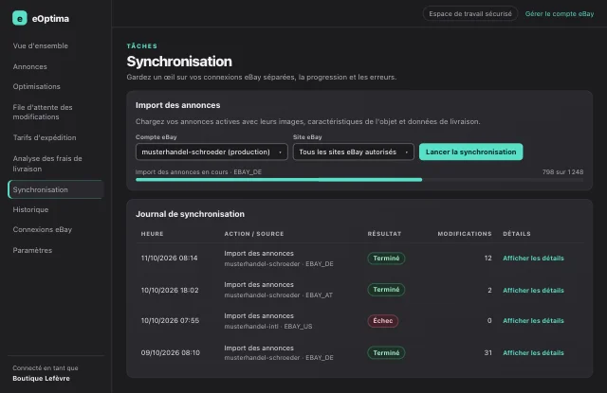Click 'musterhandel-schroeder · EBAY_AT' source text
Screen dimensions: 607x393
pyautogui.click(x=278, y=295)
